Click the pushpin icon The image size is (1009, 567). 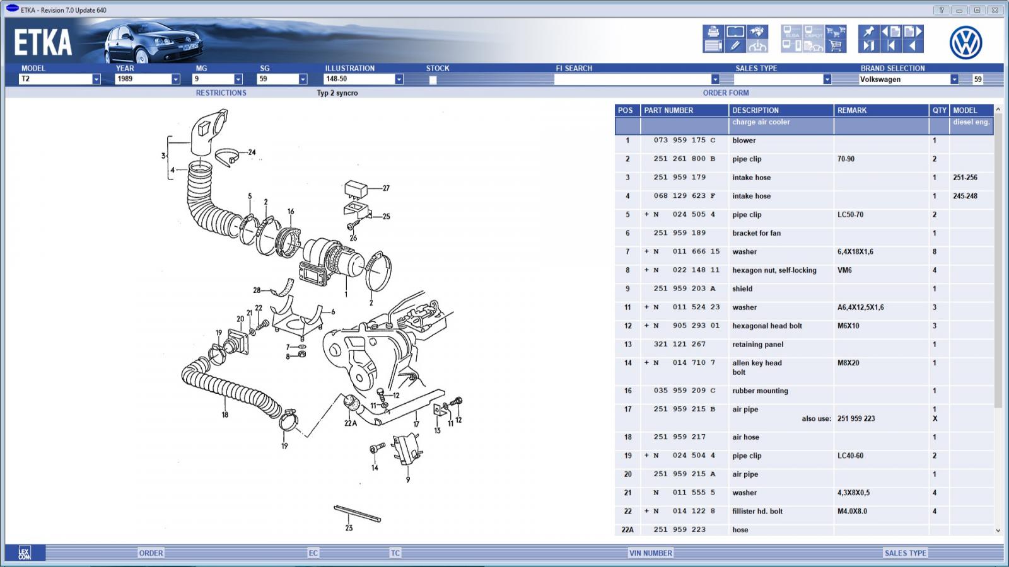pos(869,31)
